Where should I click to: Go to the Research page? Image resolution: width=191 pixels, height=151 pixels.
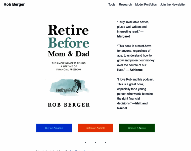125,5
